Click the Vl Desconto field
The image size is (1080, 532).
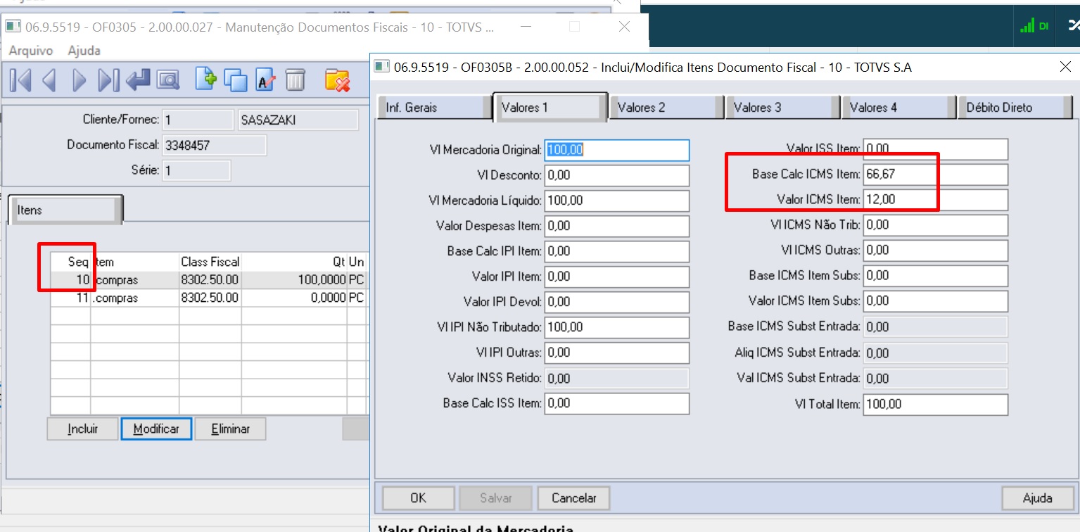tap(617, 175)
